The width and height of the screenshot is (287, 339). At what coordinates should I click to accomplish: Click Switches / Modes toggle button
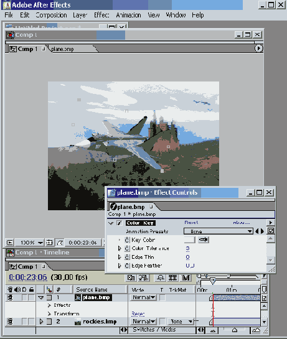pyautogui.click(x=154, y=330)
